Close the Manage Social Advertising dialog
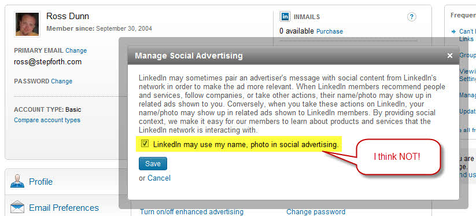This screenshot has width=476, height=216. tap(450, 56)
